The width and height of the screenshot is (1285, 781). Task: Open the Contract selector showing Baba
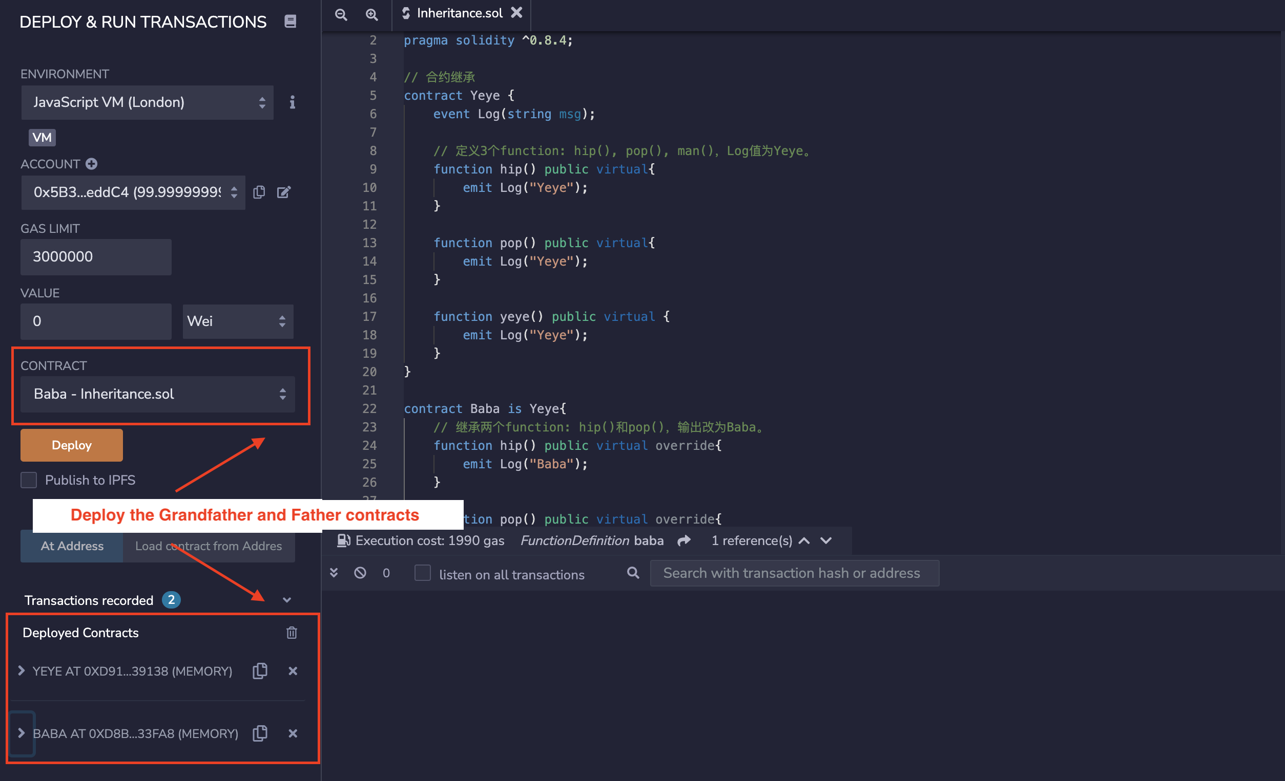[x=157, y=394]
